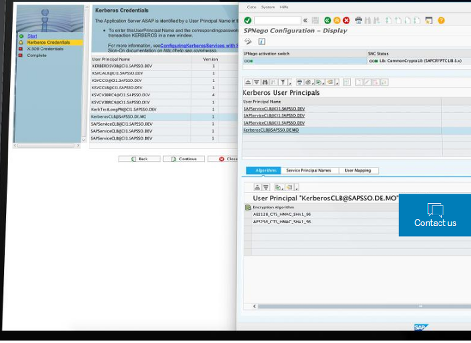Open the Configuring Kerberos Services link

199,45
